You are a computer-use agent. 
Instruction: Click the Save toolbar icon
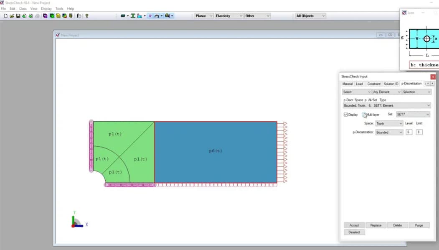coord(19,16)
